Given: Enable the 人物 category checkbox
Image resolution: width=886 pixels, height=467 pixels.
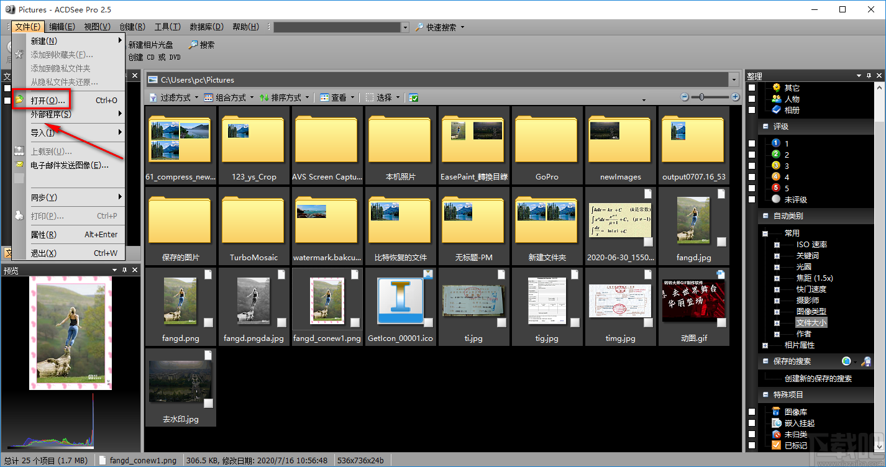Looking at the screenshot, I should point(752,99).
